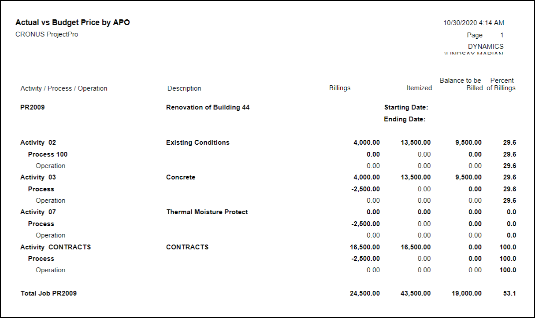Click the Total Job PR2009 label
535x318 pixels.
48,293
